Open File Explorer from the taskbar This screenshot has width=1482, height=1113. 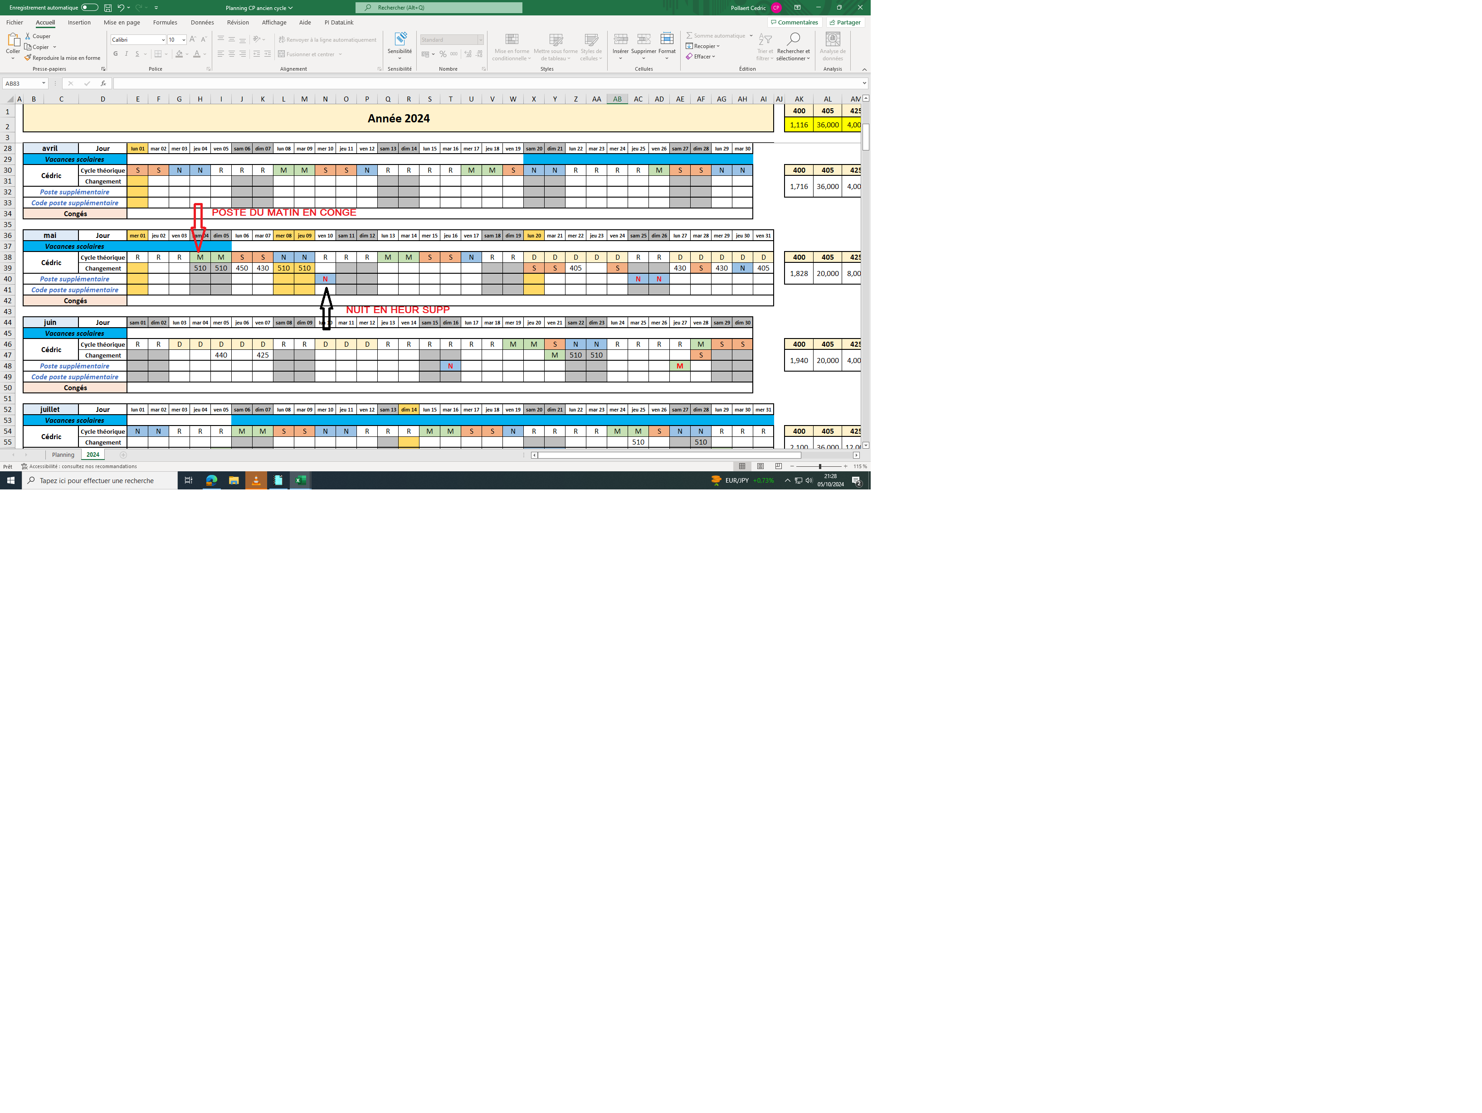coord(234,480)
